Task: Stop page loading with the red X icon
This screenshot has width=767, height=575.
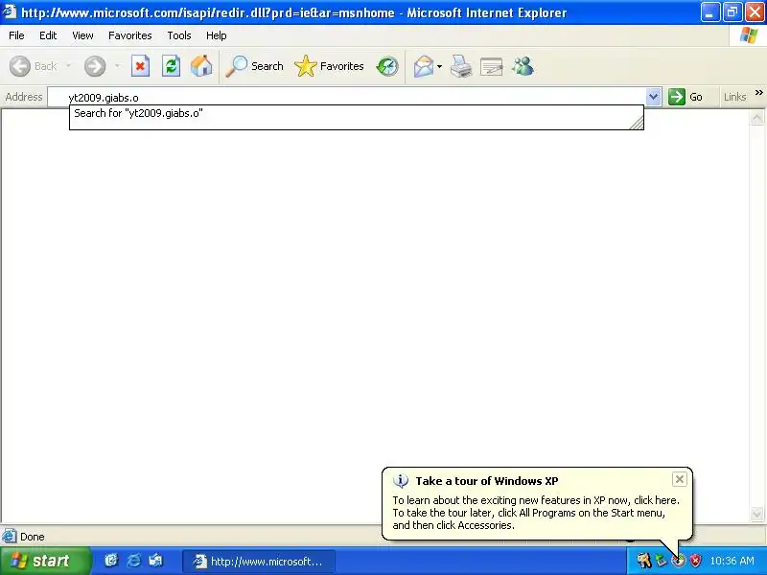Action: [x=140, y=66]
